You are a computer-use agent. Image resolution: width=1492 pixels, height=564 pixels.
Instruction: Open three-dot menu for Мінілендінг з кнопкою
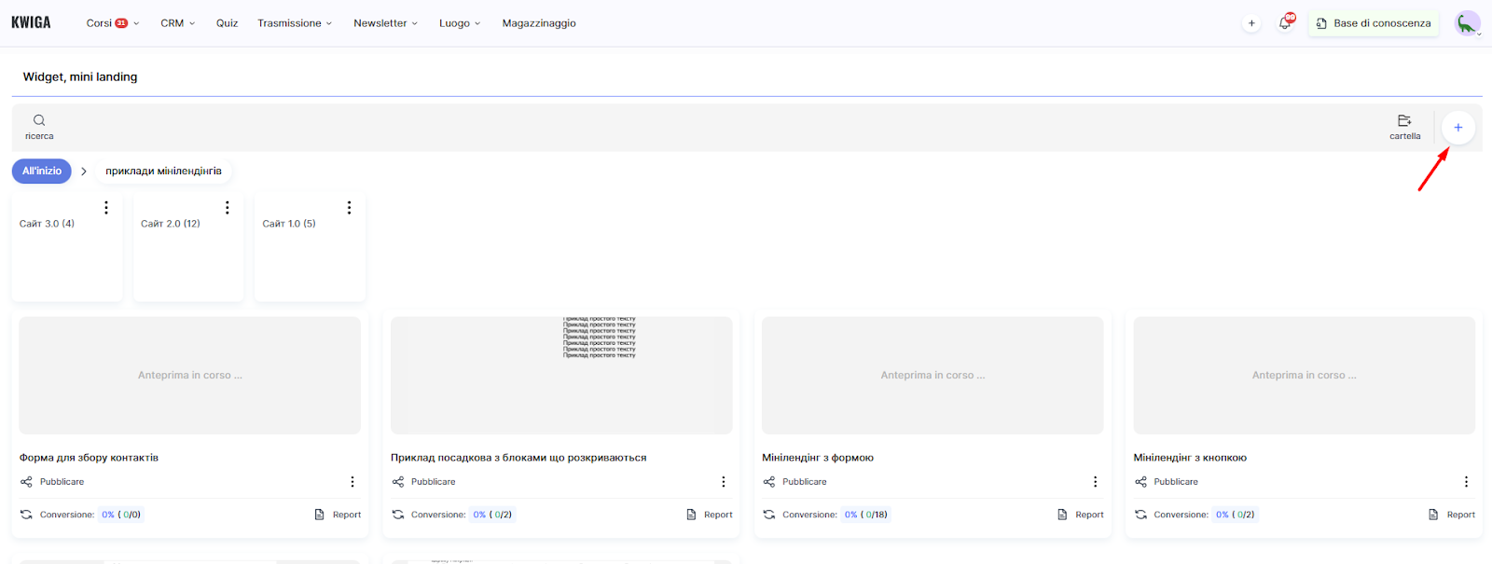click(1466, 482)
